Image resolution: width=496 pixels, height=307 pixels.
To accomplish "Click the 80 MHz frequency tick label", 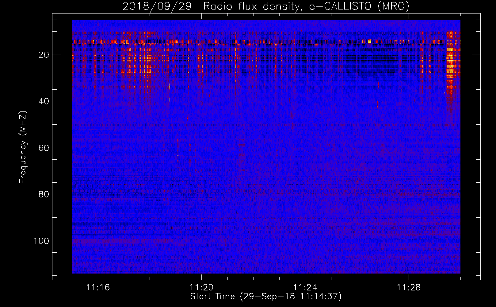I will [x=44, y=194].
